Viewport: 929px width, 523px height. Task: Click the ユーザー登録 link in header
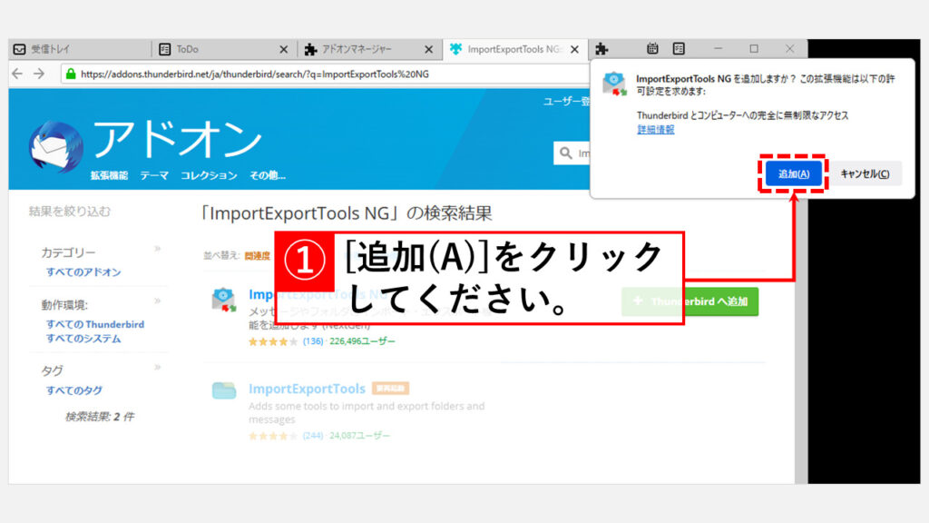[x=566, y=102]
